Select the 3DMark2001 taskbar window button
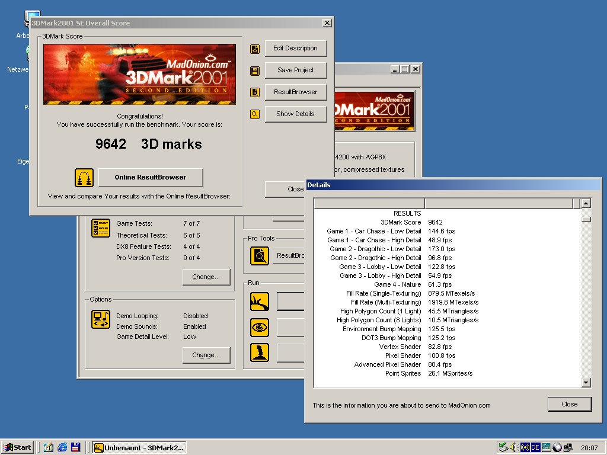Viewport: 607px width, 455px height. click(139, 447)
